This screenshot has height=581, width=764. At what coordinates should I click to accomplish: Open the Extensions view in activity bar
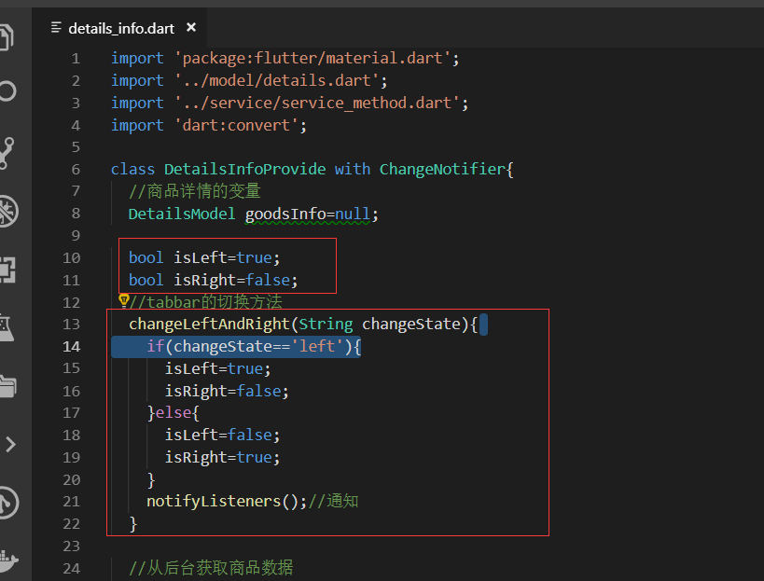(7, 270)
